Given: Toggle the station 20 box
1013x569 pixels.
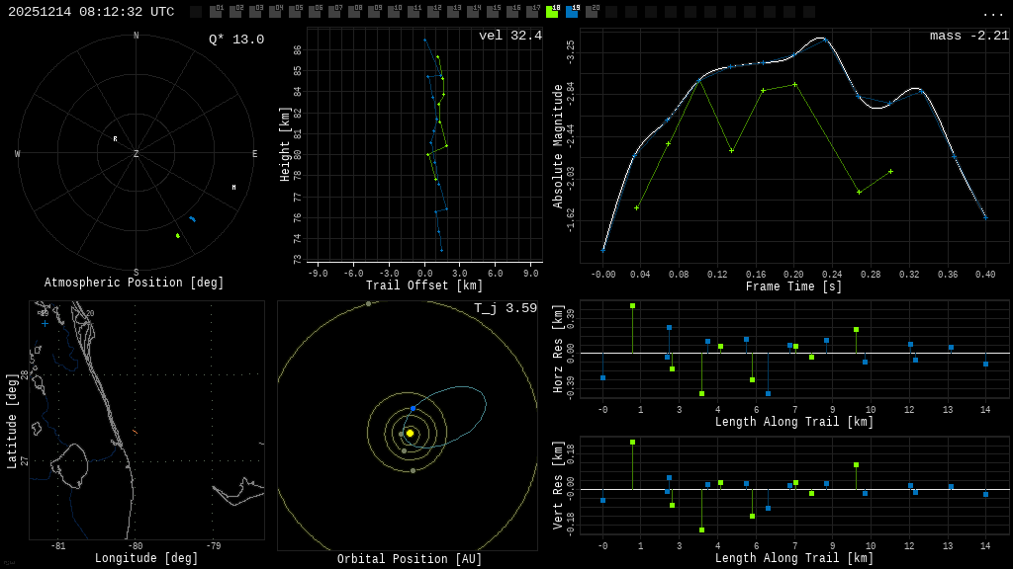Looking at the screenshot, I should pos(592,12).
